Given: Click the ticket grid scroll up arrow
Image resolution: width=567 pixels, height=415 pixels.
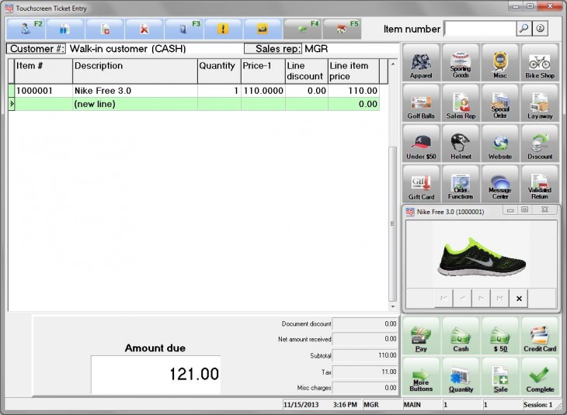Looking at the screenshot, I should pyautogui.click(x=393, y=64).
